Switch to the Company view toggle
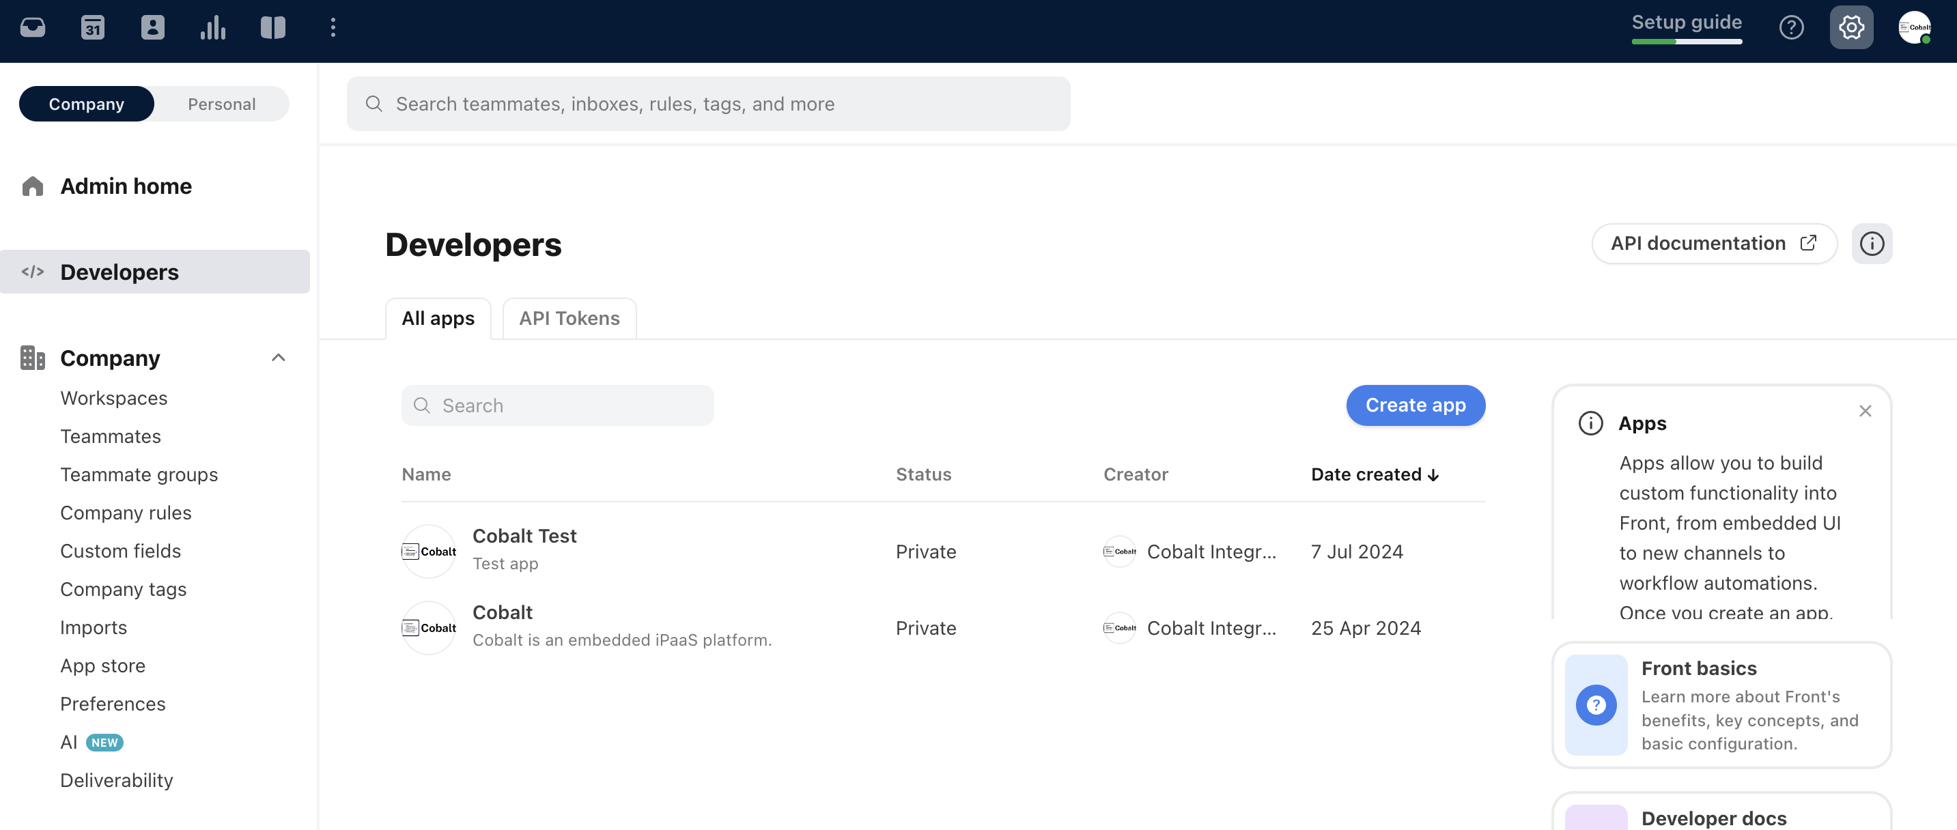 (x=86, y=104)
